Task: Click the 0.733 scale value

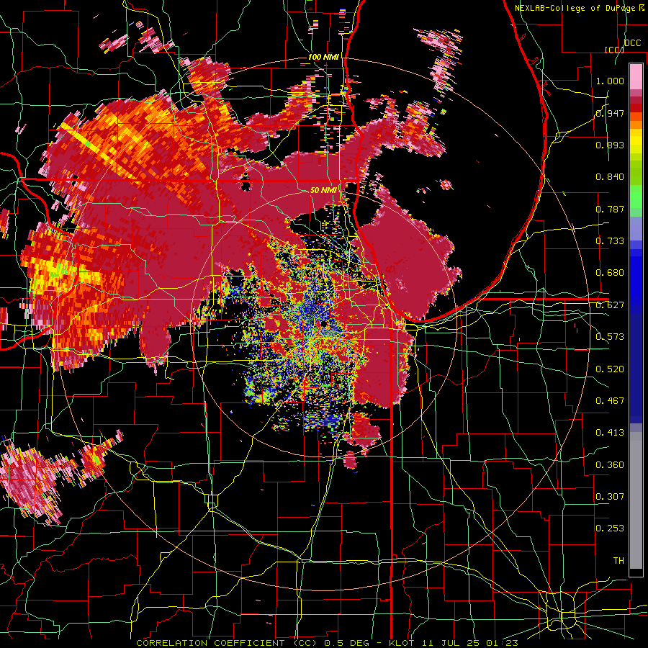Action: pos(610,241)
